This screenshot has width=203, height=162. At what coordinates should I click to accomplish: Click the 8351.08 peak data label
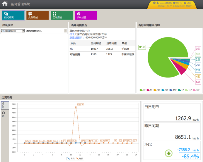click(80, 105)
